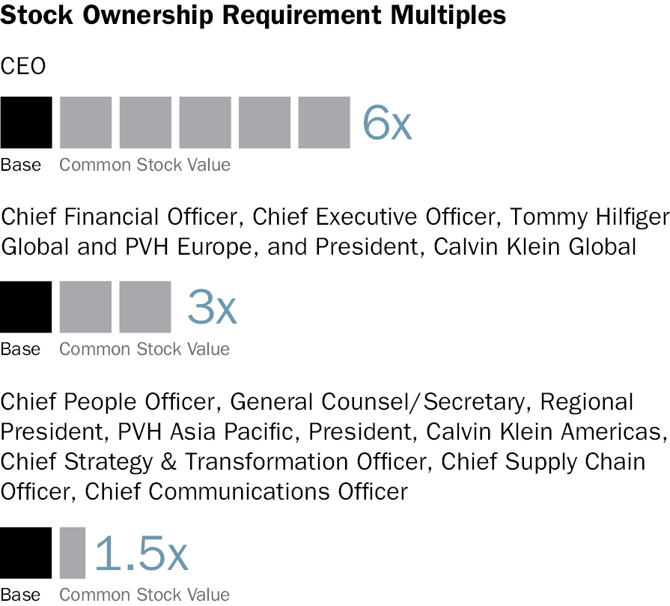The height and width of the screenshot is (606, 670).
Task: Click Common Stock Value label under the 6x row
Action: pos(144,165)
